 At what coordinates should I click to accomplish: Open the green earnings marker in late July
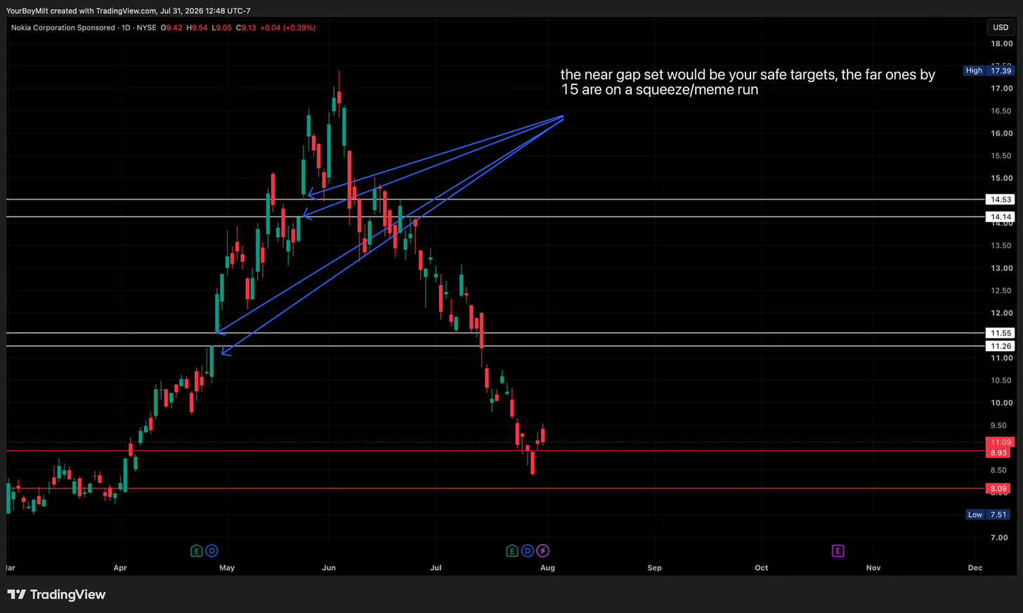click(x=511, y=551)
